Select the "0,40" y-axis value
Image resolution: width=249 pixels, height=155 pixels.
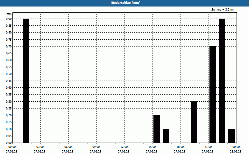tap(9, 88)
